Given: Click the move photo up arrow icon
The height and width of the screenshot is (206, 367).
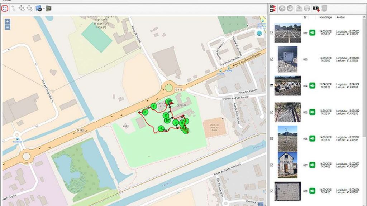Looking at the screenshot, I should 282,9.
